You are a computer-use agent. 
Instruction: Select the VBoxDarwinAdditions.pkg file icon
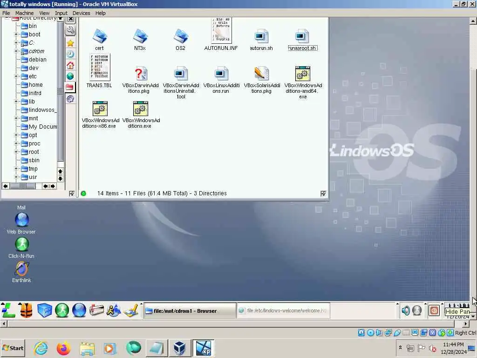pyautogui.click(x=141, y=74)
